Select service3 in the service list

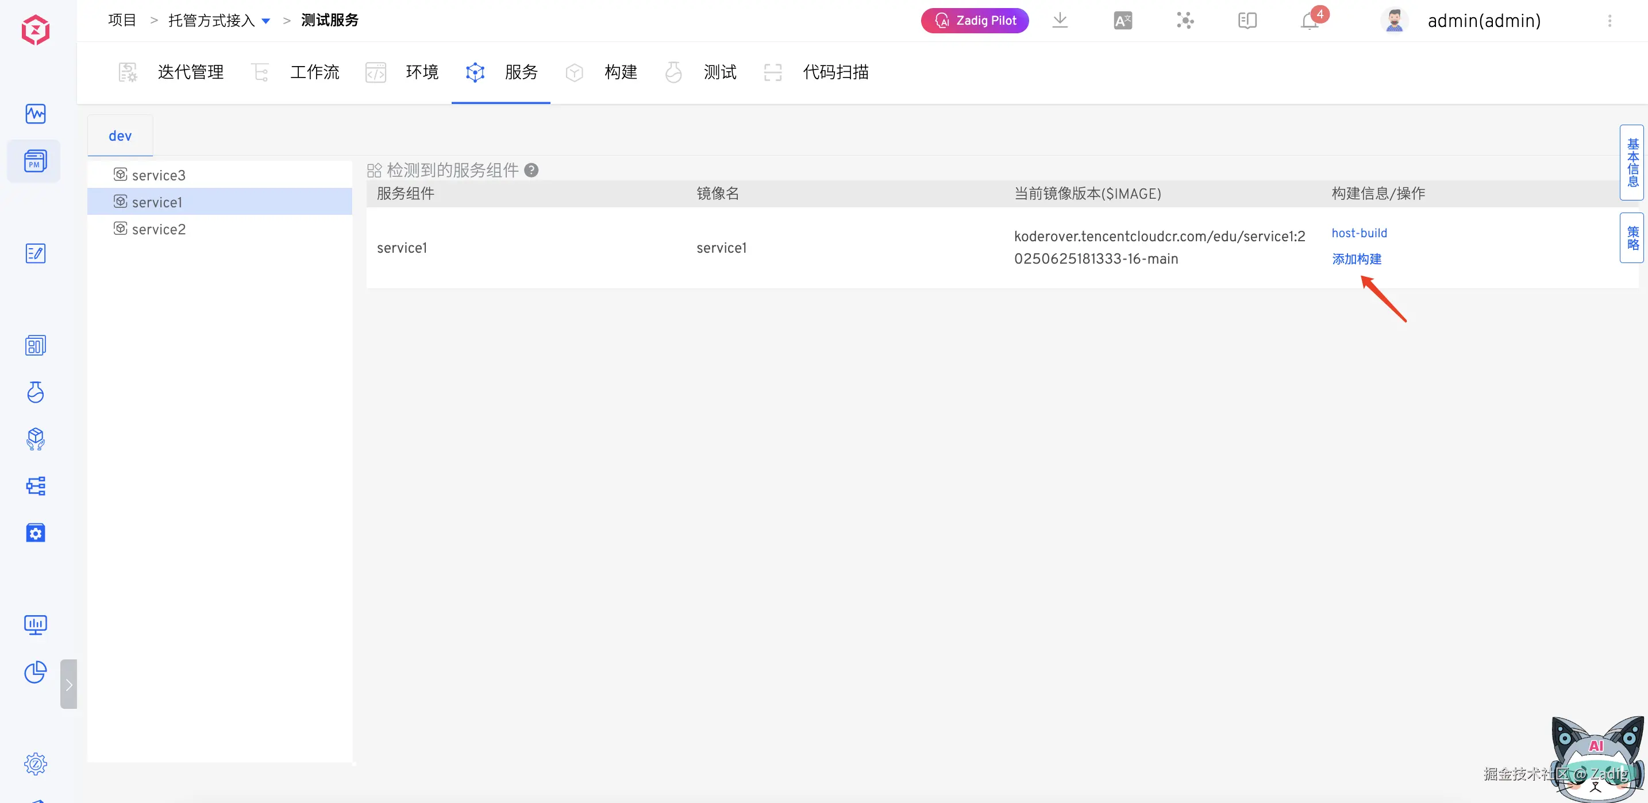click(158, 175)
